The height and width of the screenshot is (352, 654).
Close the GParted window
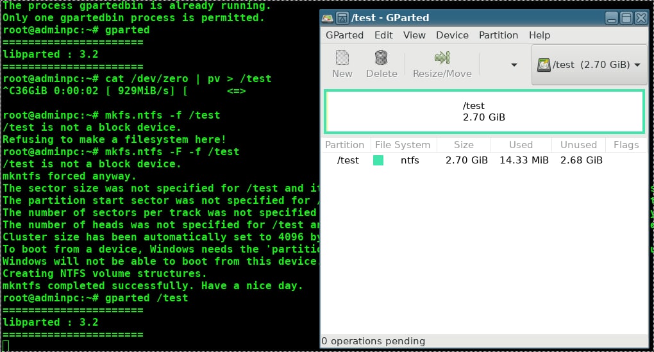tap(641, 18)
